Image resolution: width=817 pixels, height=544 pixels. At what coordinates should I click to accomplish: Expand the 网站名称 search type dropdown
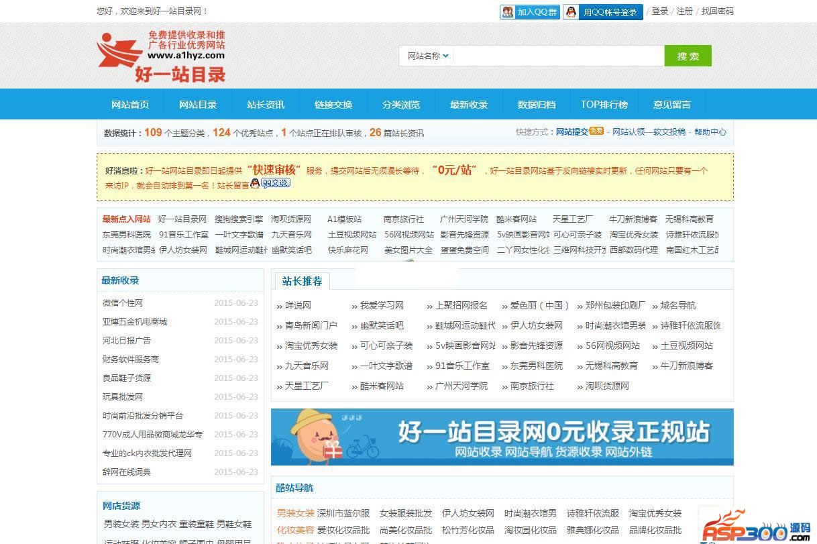click(428, 56)
